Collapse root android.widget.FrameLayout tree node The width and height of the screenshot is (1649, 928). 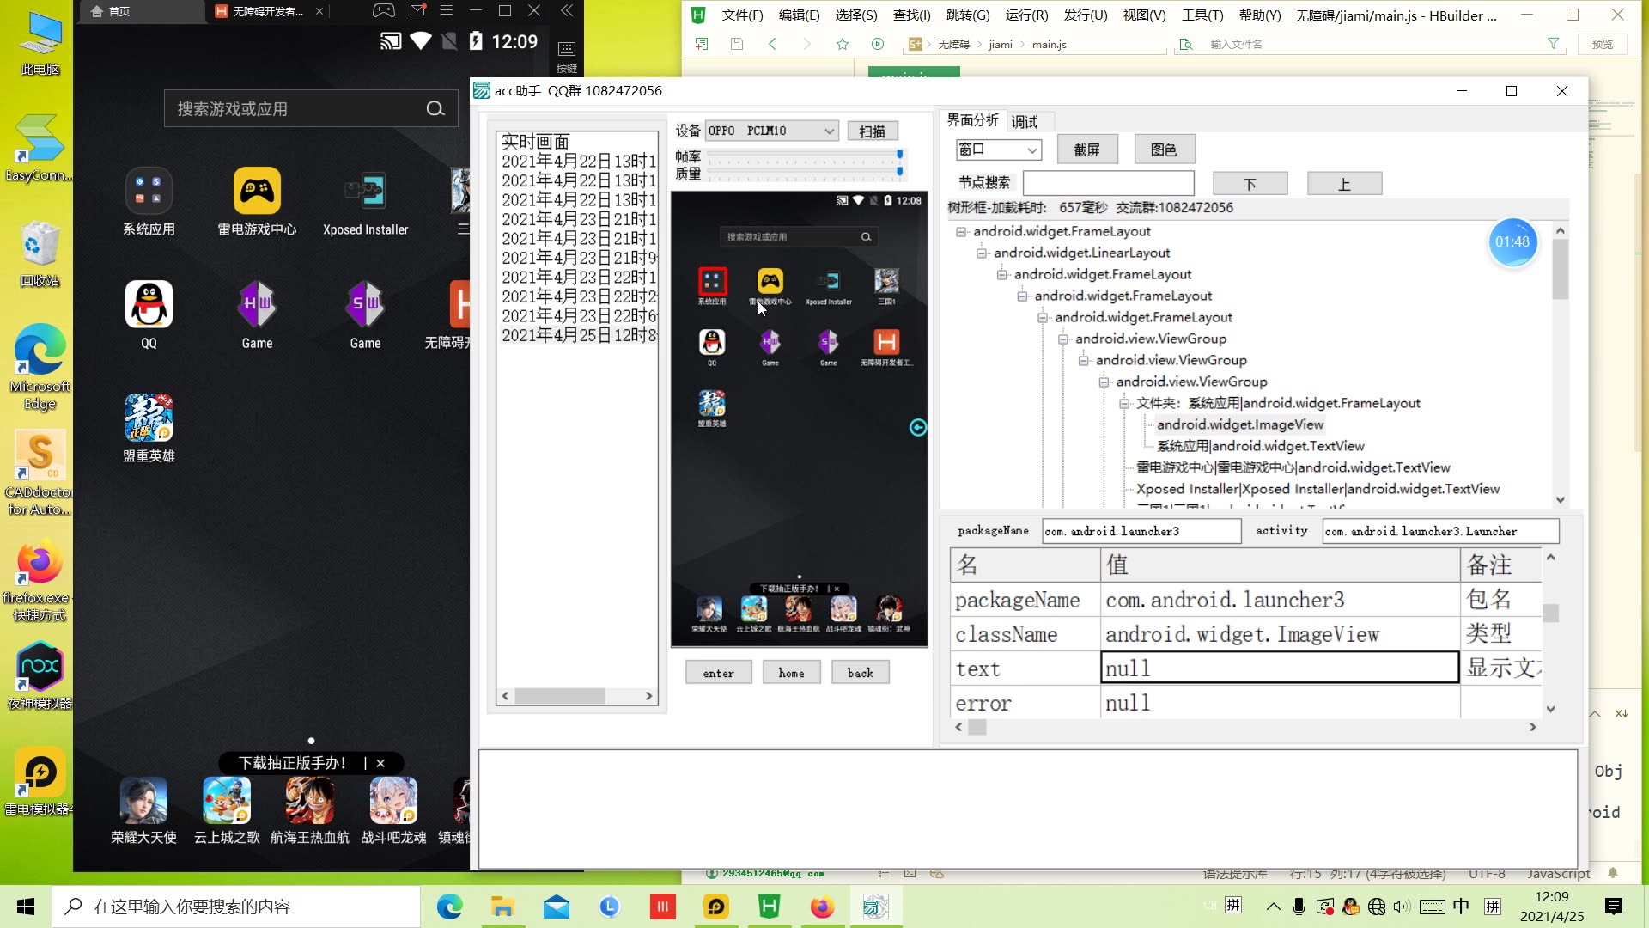click(x=961, y=231)
